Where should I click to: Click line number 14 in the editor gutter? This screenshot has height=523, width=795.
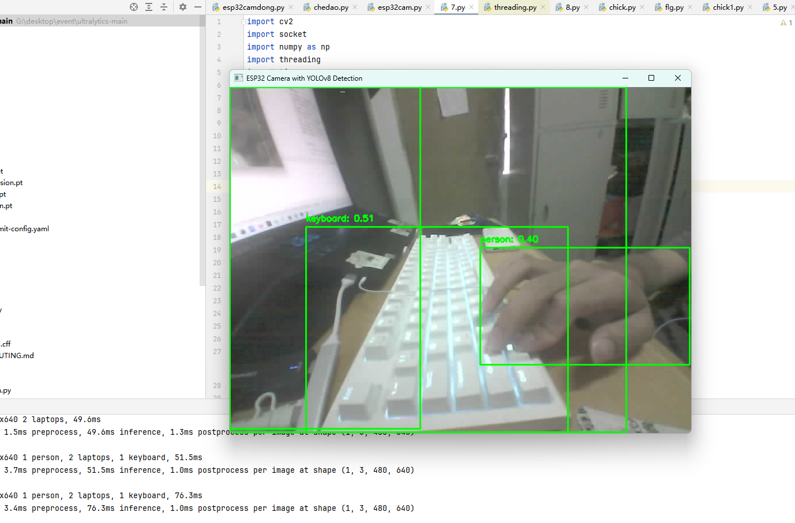point(217,187)
